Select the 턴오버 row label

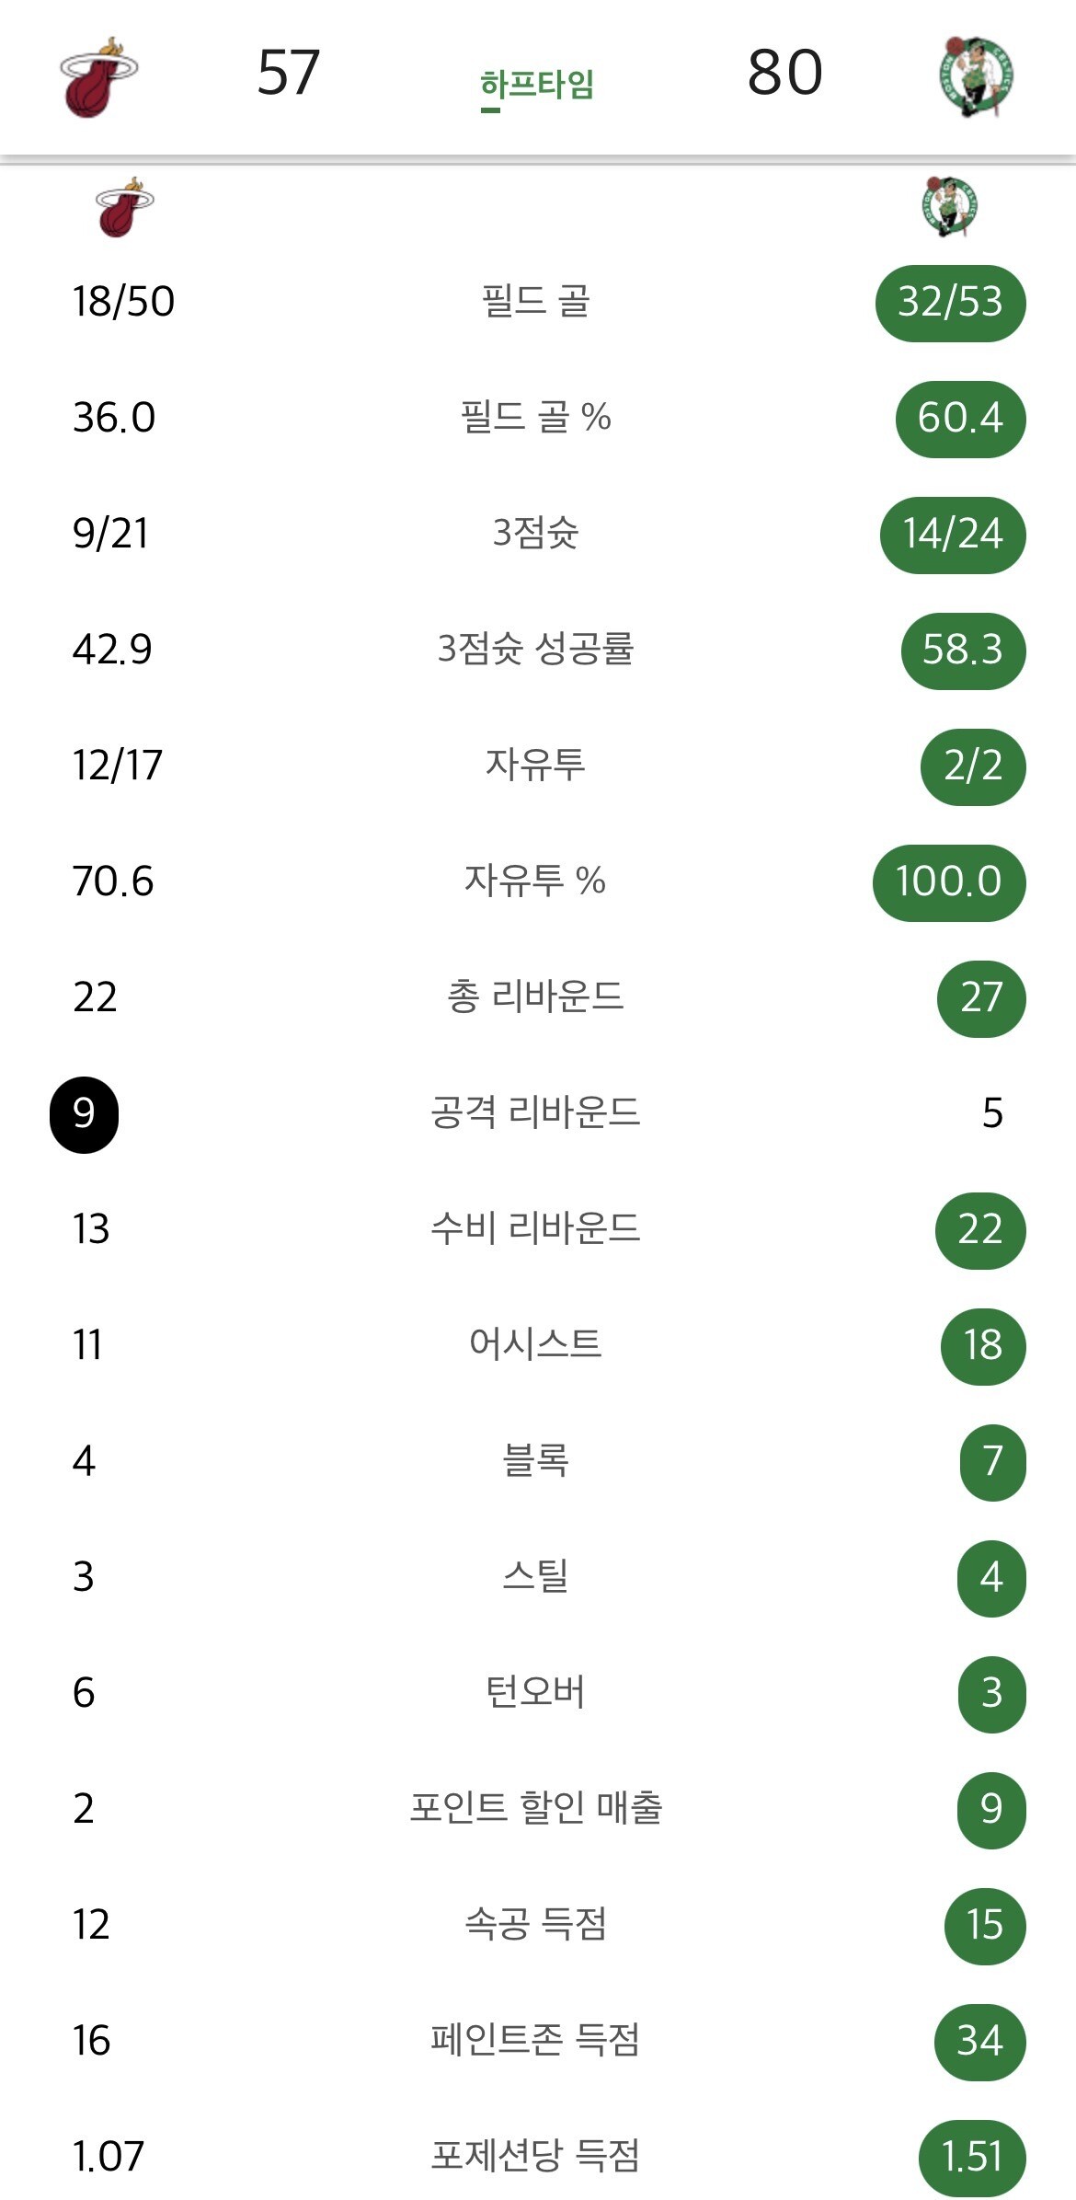click(x=535, y=1693)
